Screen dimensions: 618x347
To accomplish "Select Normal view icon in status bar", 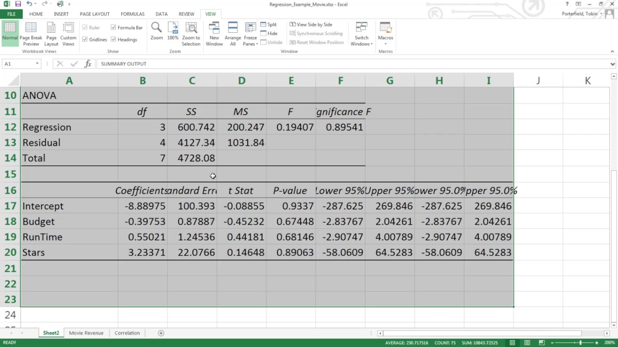I will coord(512,343).
